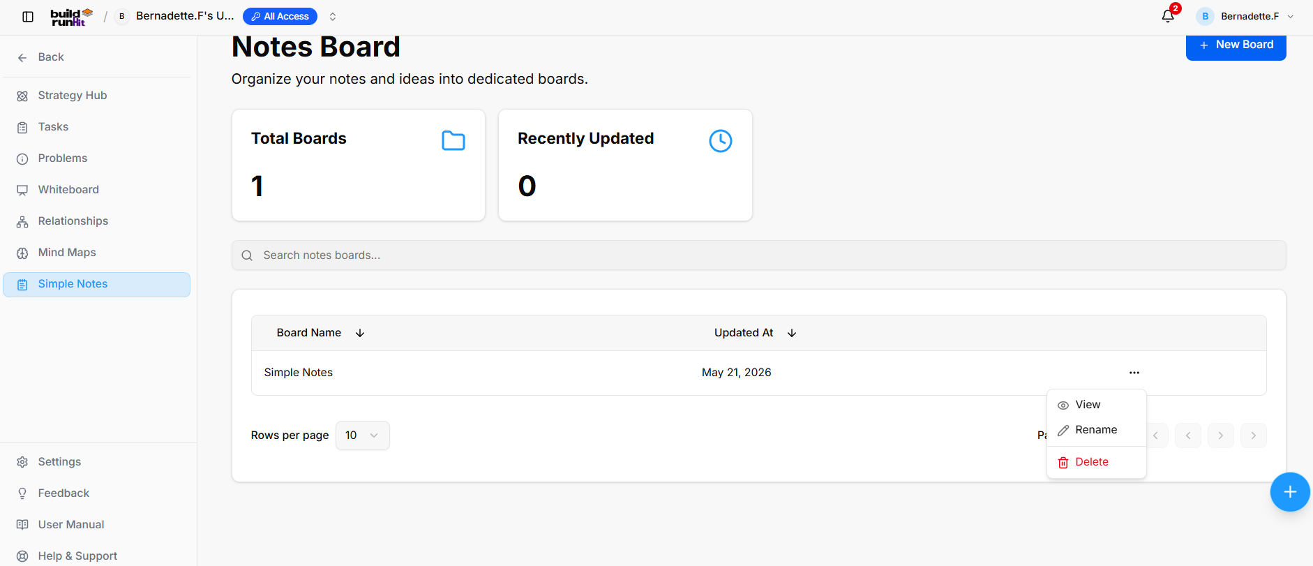
Task: Open Settings in the sidebar
Action: pos(96,462)
